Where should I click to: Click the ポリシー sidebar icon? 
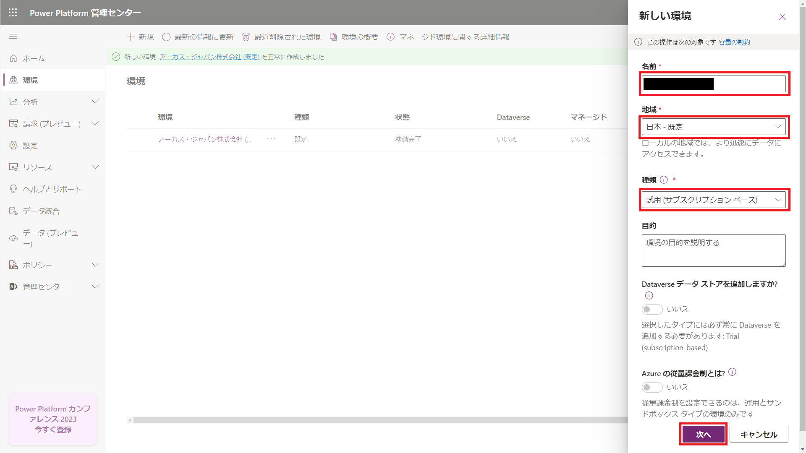pyautogui.click(x=13, y=265)
